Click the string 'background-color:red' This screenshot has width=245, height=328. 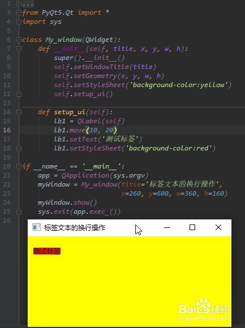tap(169, 148)
